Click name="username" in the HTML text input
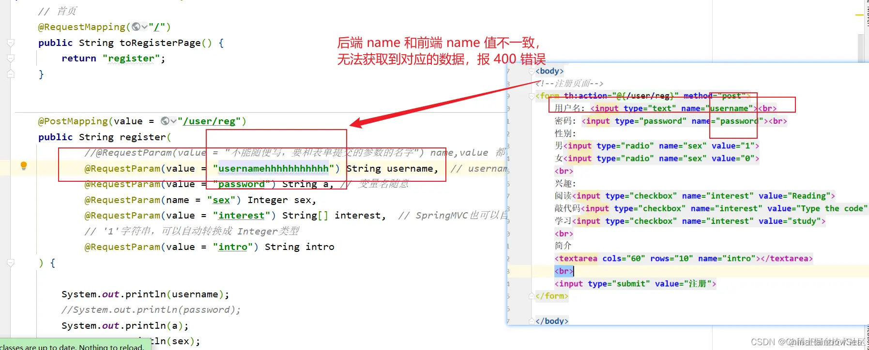This screenshot has width=869, height=350. click(x=717, y=108)
